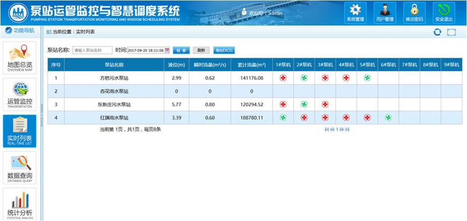
Task: Click the fullscreen rectangle icon at top right
Action: click(451, 32)
